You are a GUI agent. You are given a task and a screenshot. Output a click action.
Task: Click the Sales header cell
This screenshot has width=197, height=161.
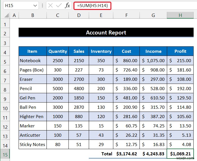pyautogui.click(x=79, y=51)
